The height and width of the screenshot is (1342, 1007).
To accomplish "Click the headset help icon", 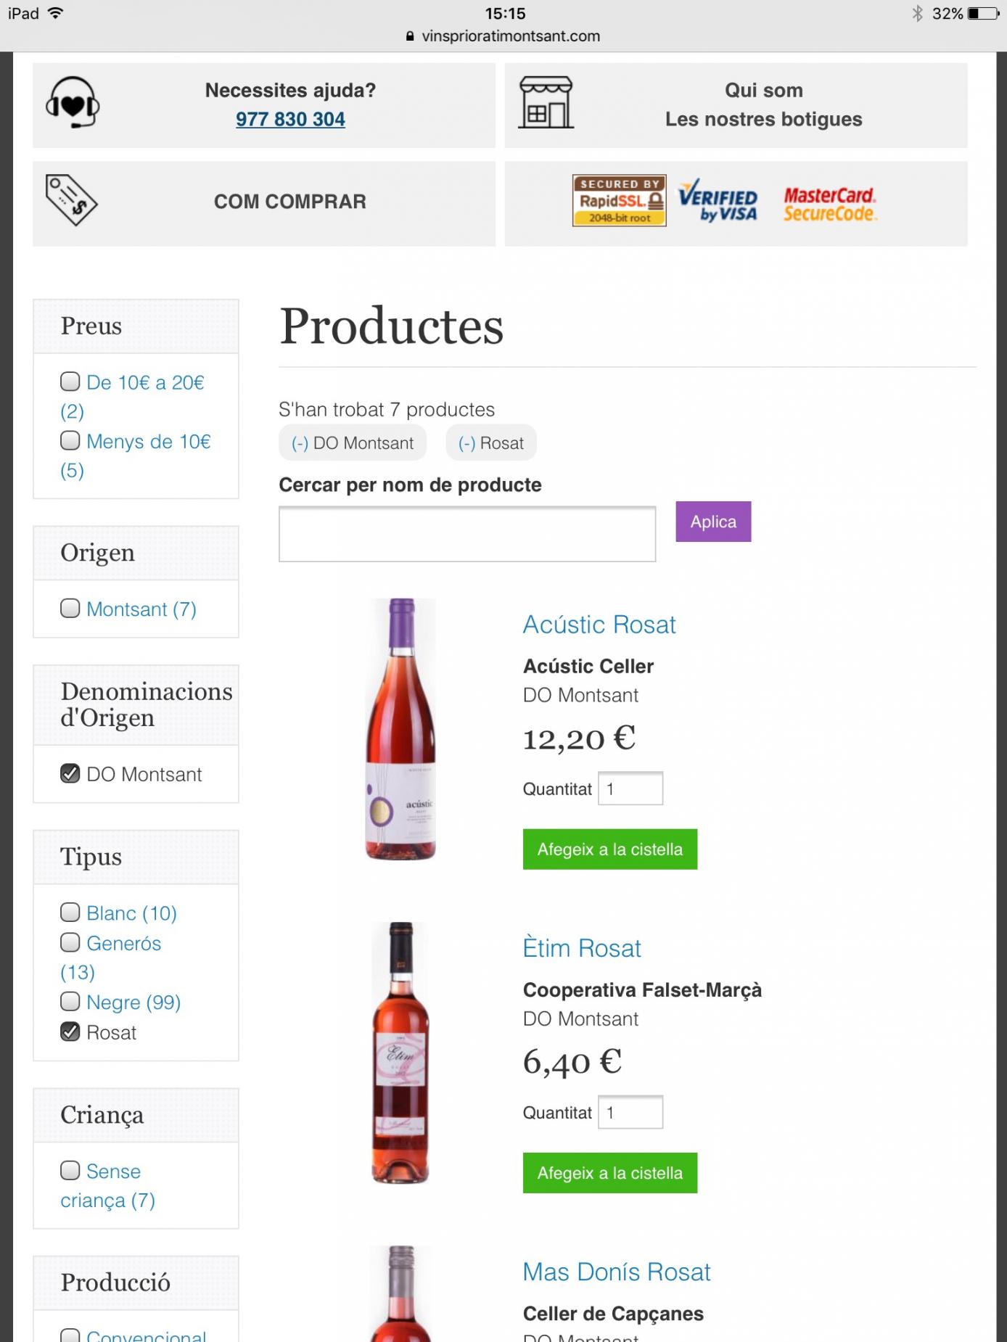I will point(73,103).
